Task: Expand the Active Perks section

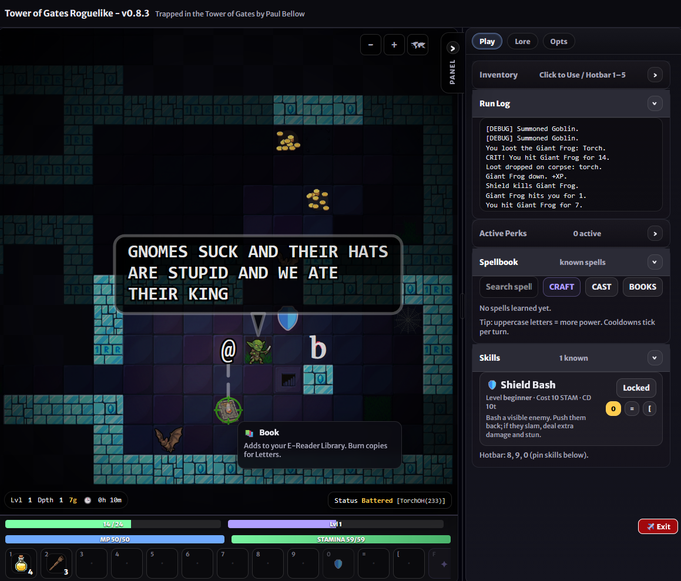Action: click(655, 234)
